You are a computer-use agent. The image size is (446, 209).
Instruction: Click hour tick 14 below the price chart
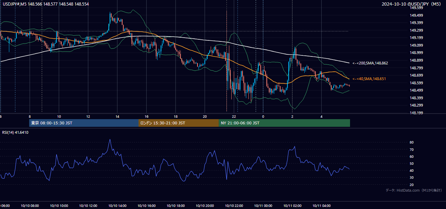coord(117,116)
